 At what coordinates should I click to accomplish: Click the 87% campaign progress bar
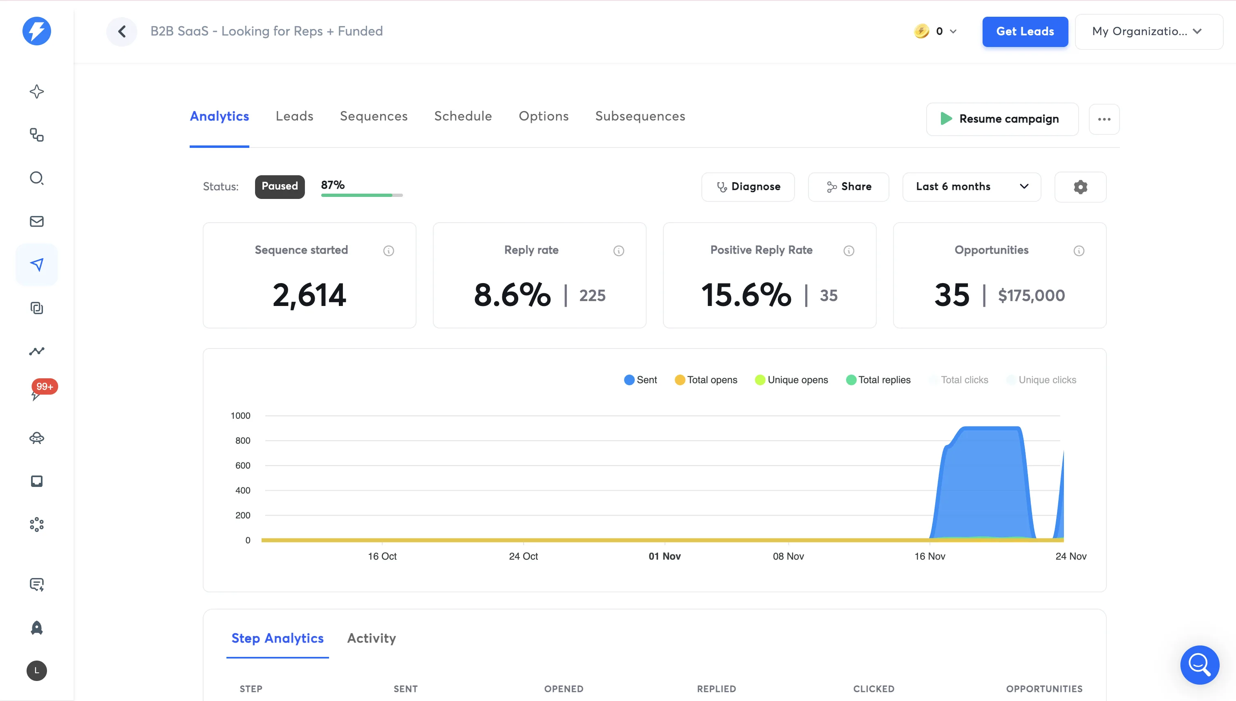[362, 195]
